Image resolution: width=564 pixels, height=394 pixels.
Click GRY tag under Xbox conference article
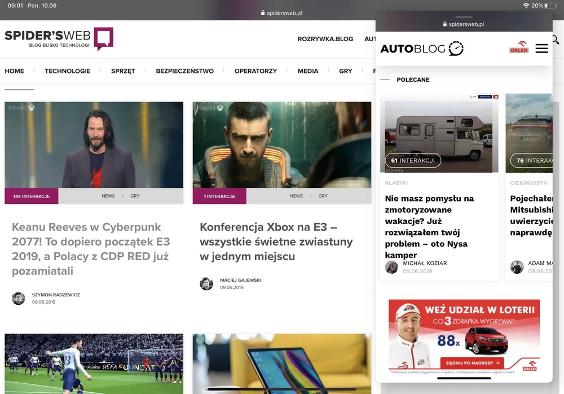coord(323,196)
